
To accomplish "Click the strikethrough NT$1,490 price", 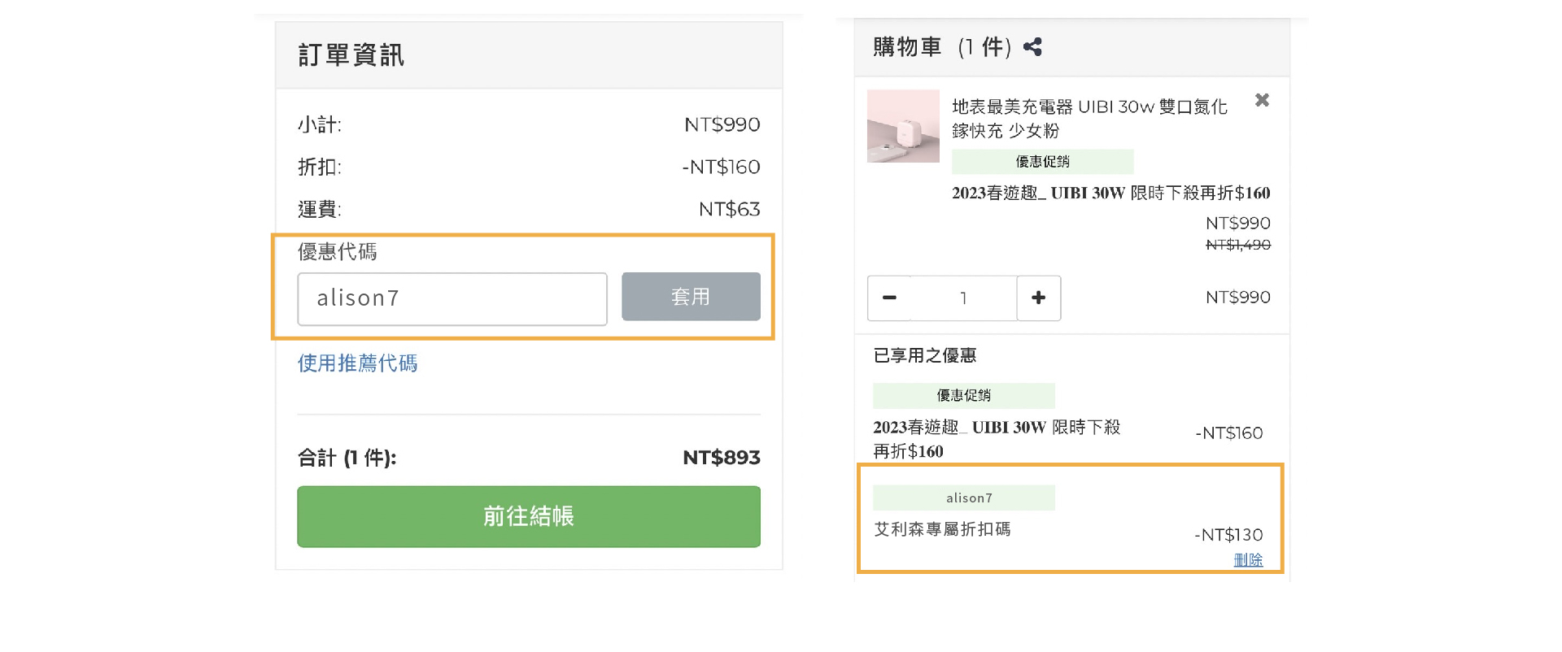I will pos(1237,245).
